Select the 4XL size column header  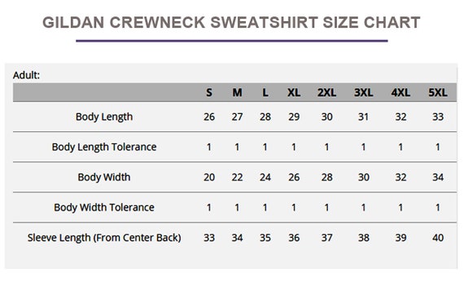coord(401,93)
